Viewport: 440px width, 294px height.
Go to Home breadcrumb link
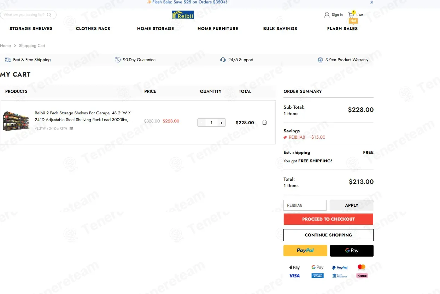(5, 46)
